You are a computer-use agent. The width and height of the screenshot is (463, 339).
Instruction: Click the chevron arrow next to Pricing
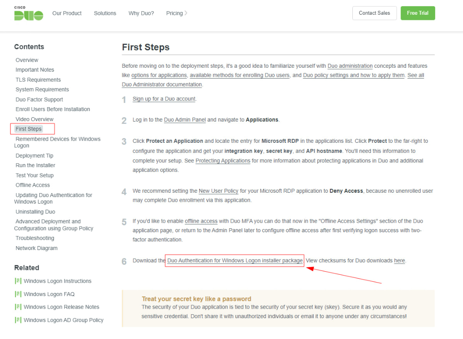186,13
